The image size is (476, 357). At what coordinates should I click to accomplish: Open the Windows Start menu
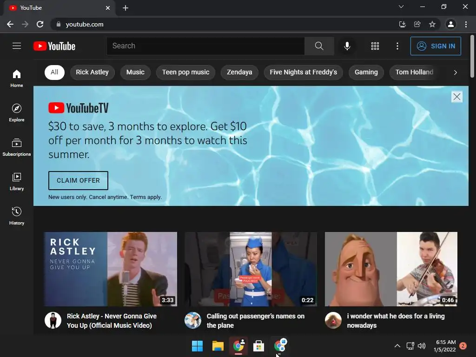[x=197, y=346]
